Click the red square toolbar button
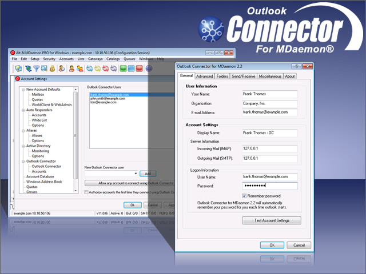This screenshot has width=366, height=274. (139, 68)
